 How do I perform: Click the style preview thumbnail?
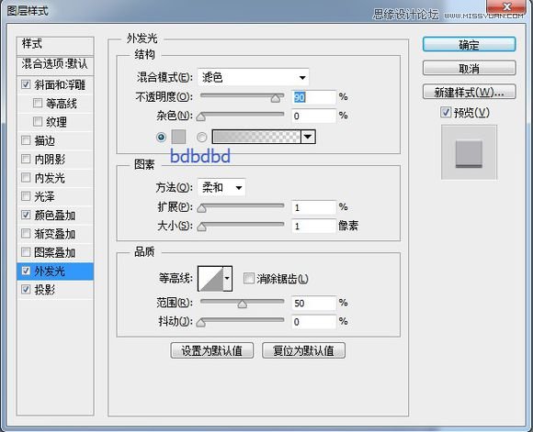click(469, 152)
